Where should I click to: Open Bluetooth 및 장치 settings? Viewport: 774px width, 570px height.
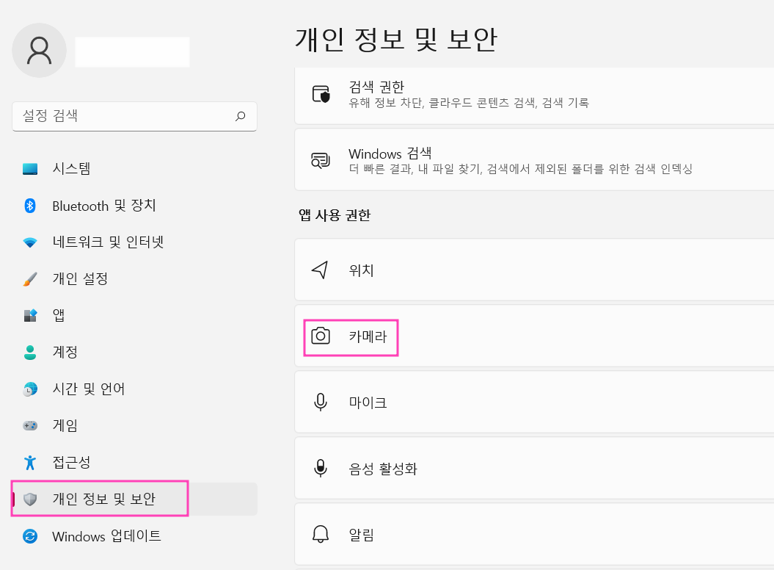click(x=134, y=206)
